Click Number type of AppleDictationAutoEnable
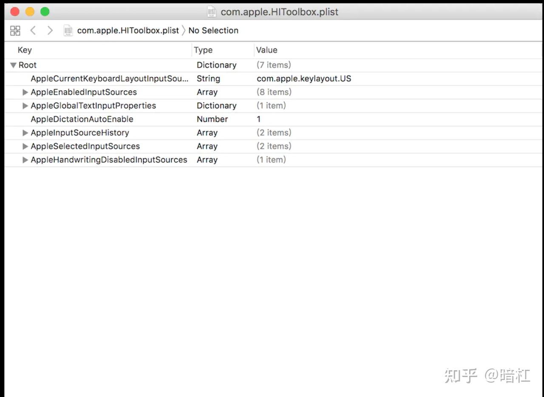The width and height of the screenshot is (544, 397). click(212, 119)
